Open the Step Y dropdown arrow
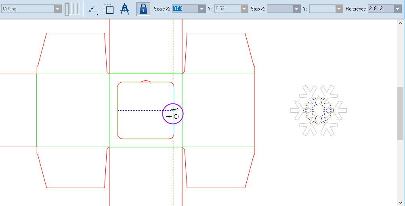Image resolution: width=405 pixels, height=206 pixels. click(339, 9)
